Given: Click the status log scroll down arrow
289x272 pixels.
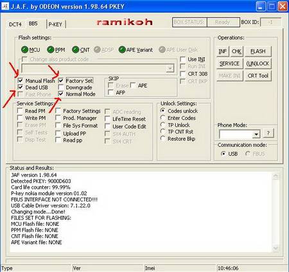Looking at the screenshot, I should point(276,248).
